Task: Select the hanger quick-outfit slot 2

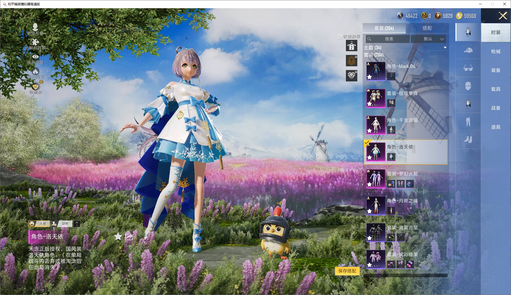Action: point(351,46)
